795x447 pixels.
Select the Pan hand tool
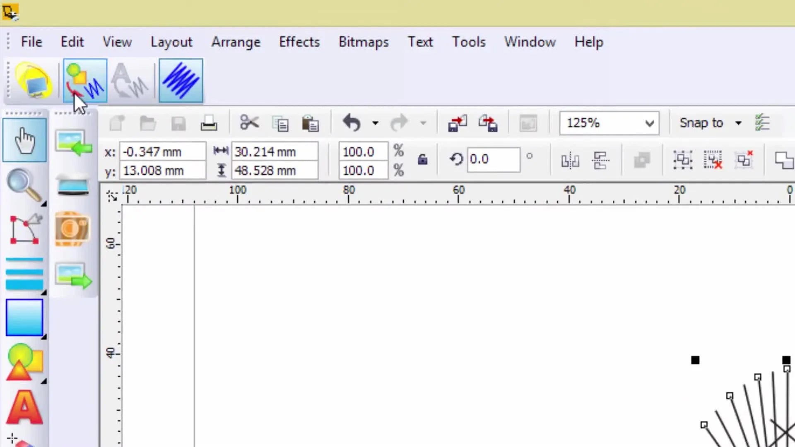coord(24,140)
